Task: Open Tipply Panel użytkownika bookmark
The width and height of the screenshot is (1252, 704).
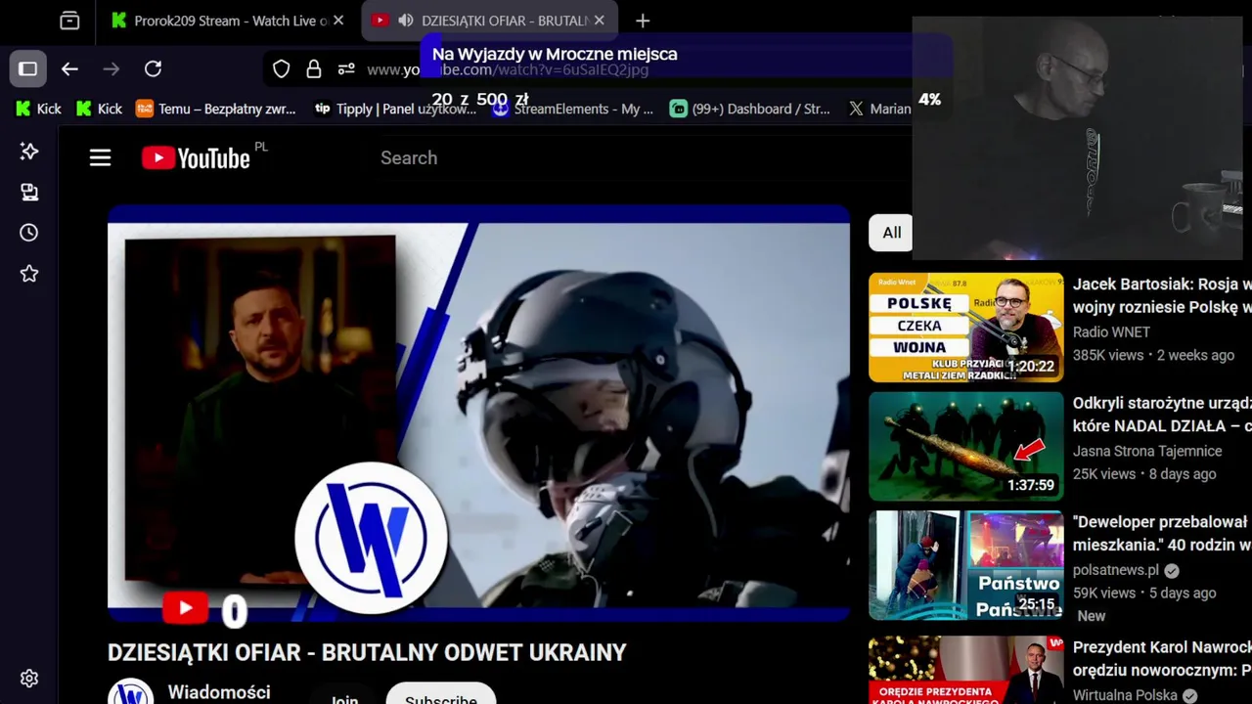Action: pyautogui.click(x=395, y=109)
